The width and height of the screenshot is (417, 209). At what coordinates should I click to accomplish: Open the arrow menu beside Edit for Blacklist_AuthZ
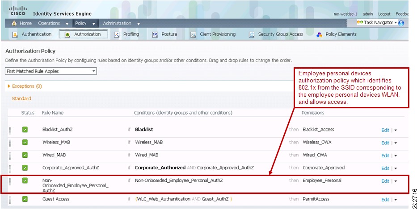(x=396, y=130)
